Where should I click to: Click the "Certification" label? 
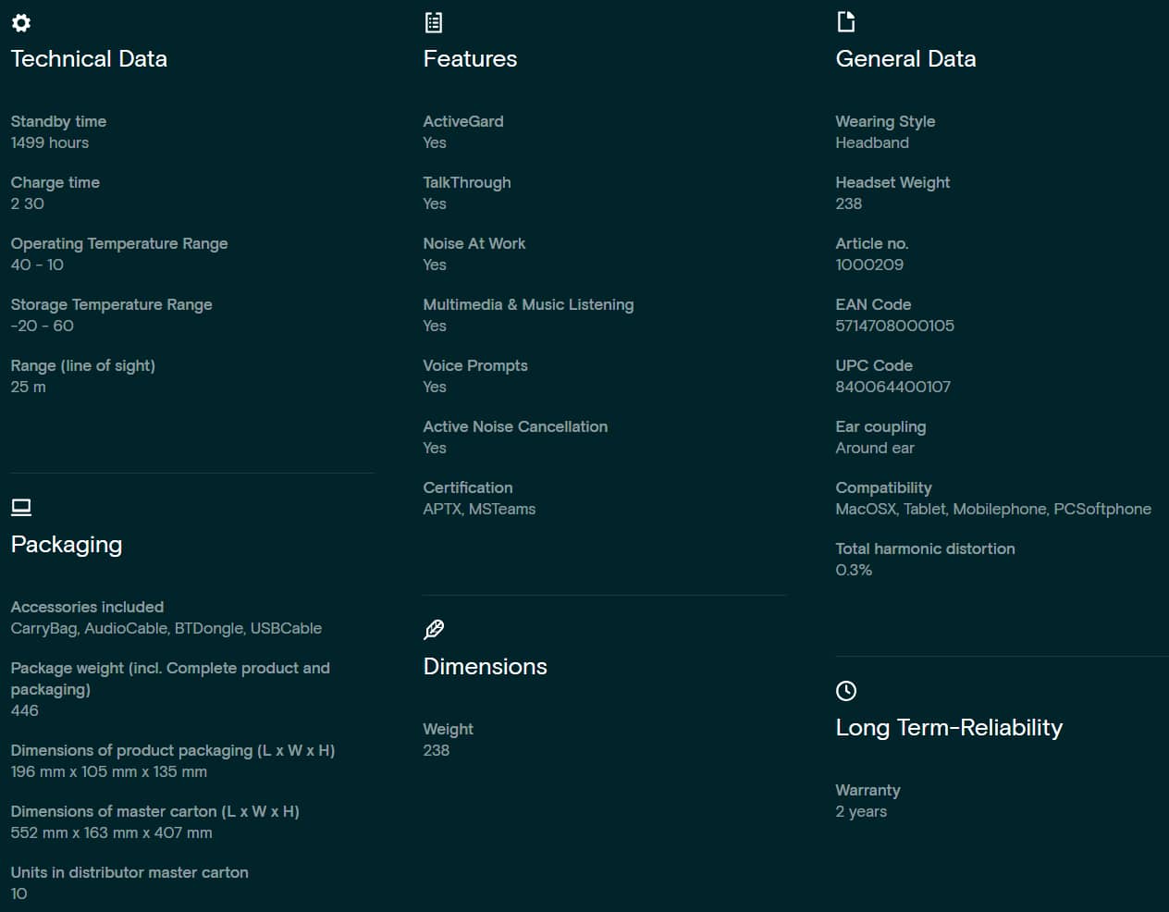coord(468,487)
